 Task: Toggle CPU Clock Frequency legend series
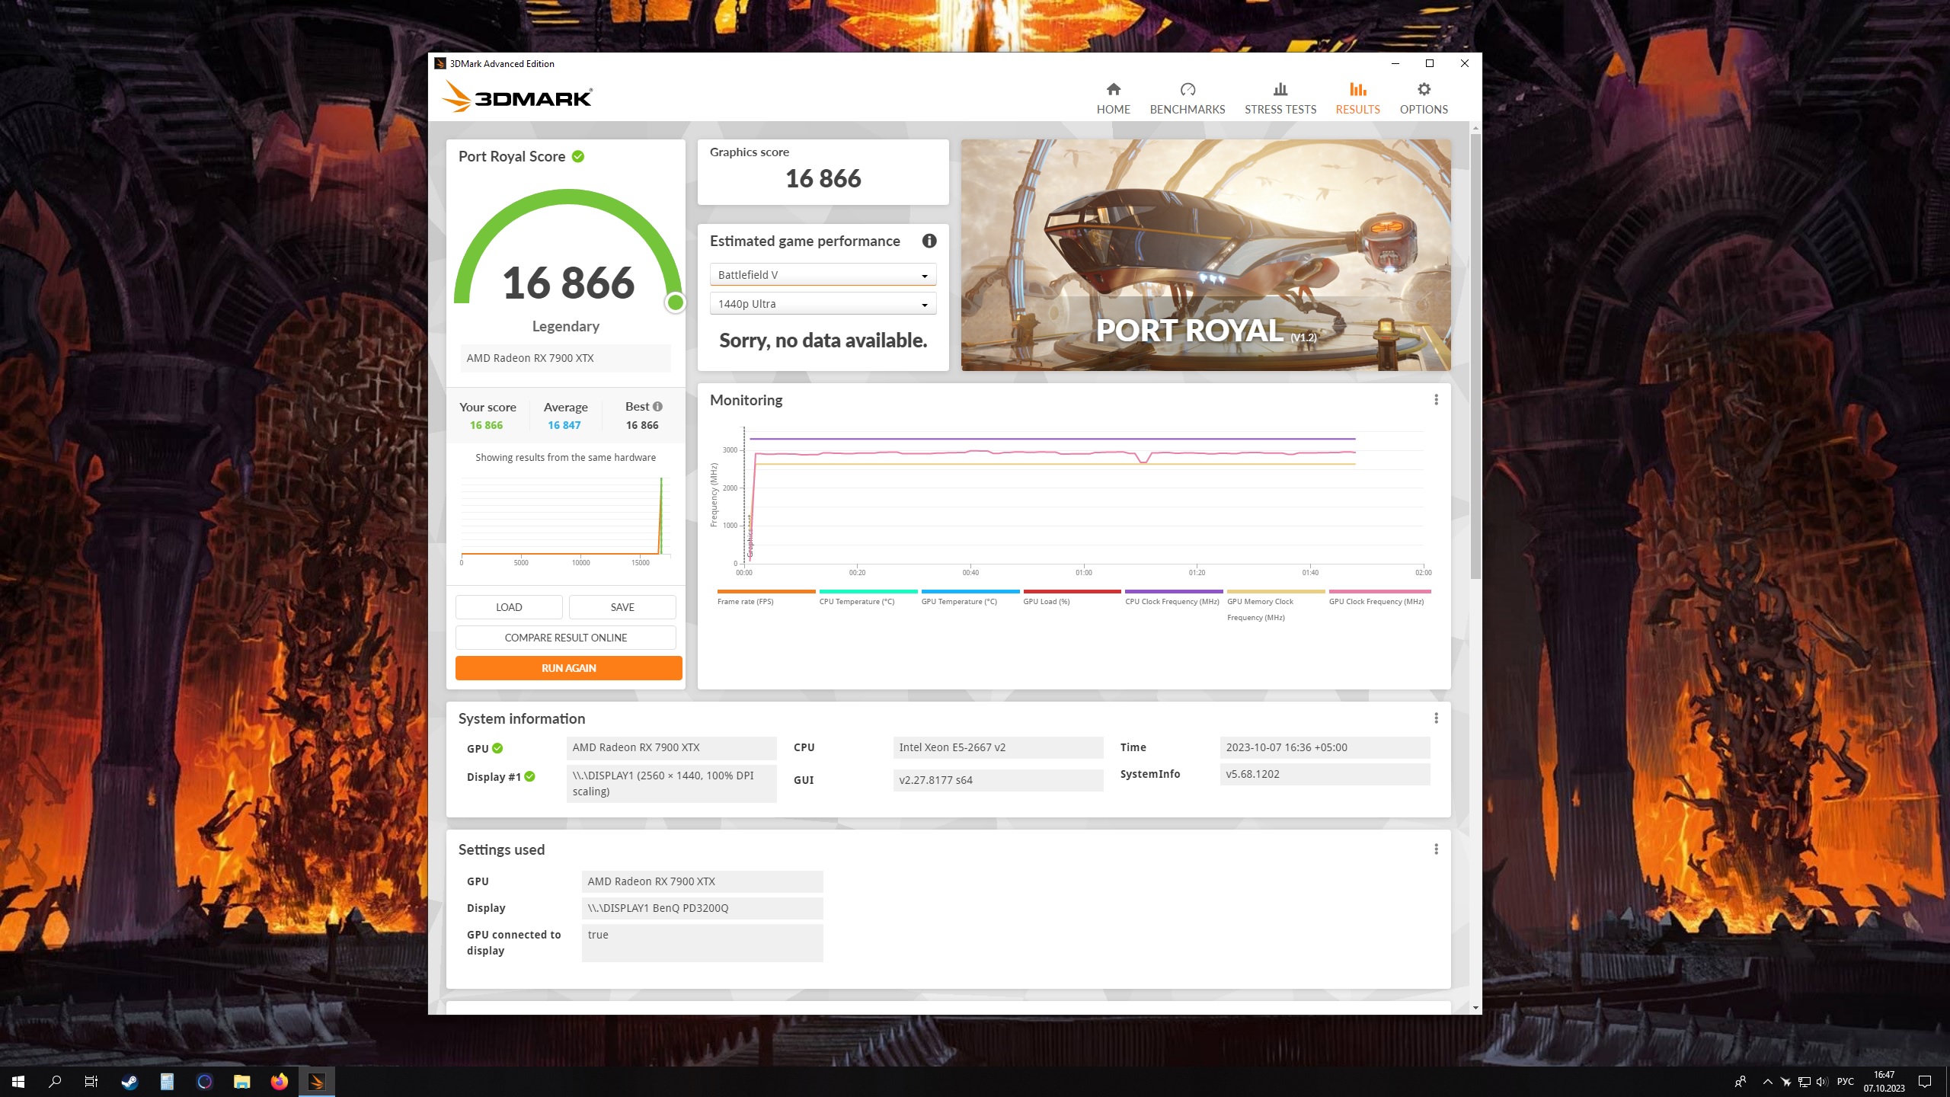pos(1172,602)
